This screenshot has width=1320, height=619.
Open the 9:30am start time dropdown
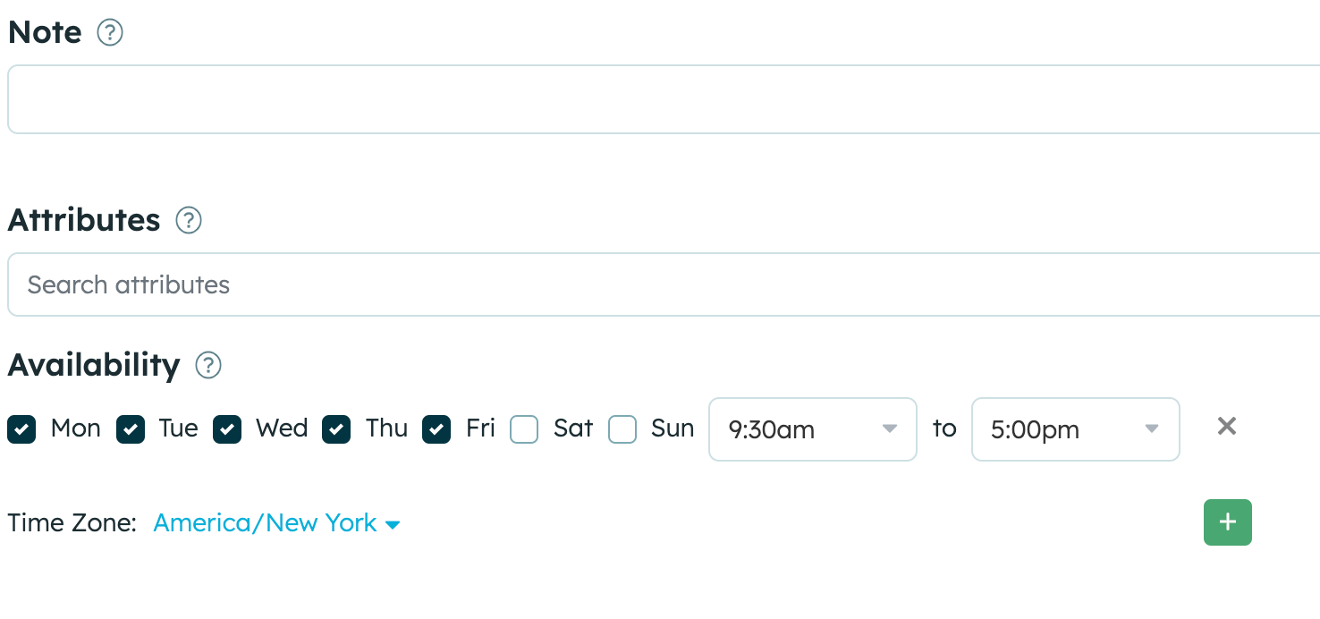tap(811, 429)
